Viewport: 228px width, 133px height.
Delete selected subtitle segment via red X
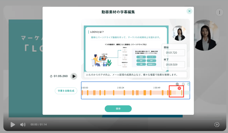point(179,88)
